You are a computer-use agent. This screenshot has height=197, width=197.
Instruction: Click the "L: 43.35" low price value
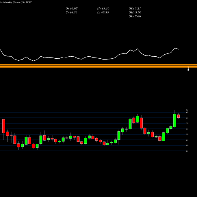103,13
